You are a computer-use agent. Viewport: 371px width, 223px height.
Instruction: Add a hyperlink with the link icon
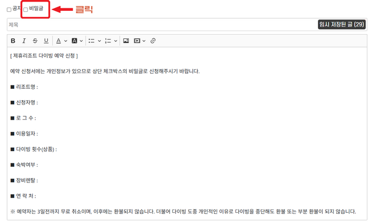153,41
